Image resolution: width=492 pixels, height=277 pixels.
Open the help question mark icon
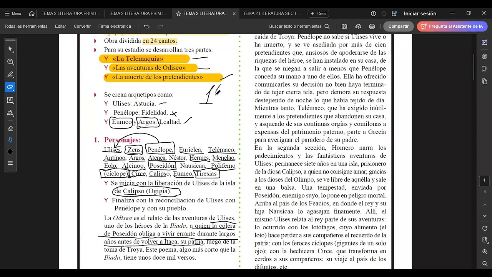[373, 13]
